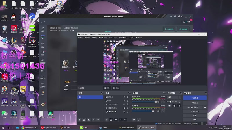
Task: Click back arrow in Perfect World Arena
Action: pyautogui.click(x=41, y=22)
